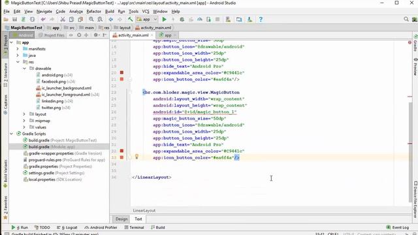Viewport: 418px width, 235px height.
Task: Click the SDK Manager download icon
Action: click(x=249, y=20)
